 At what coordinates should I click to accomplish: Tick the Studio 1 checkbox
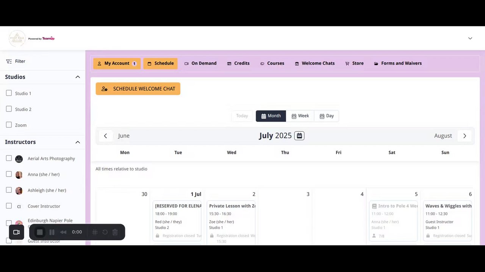[9, 93]
